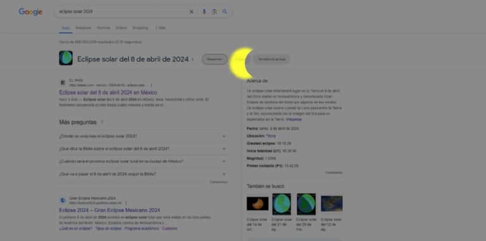Expand ¿Qué dice la Biblia sobre el eclipse question

click(x=143, y=149)
